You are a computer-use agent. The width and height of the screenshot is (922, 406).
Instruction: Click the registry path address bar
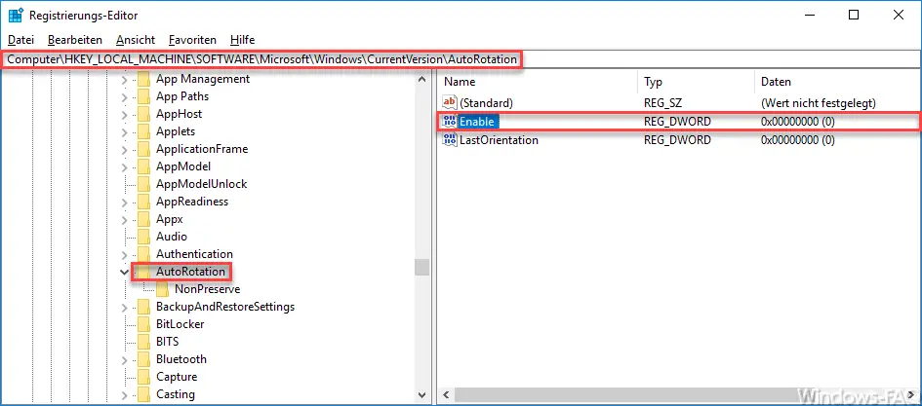click(x=461, y=59)
